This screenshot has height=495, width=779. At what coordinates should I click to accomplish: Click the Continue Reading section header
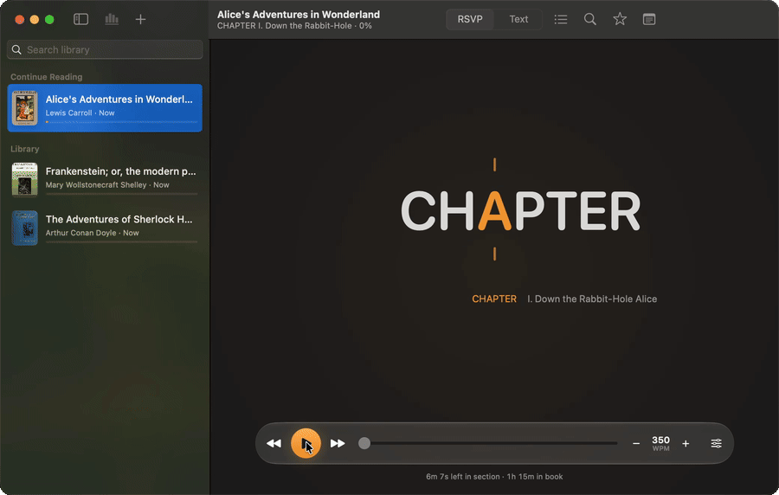[x=46, y=77]
